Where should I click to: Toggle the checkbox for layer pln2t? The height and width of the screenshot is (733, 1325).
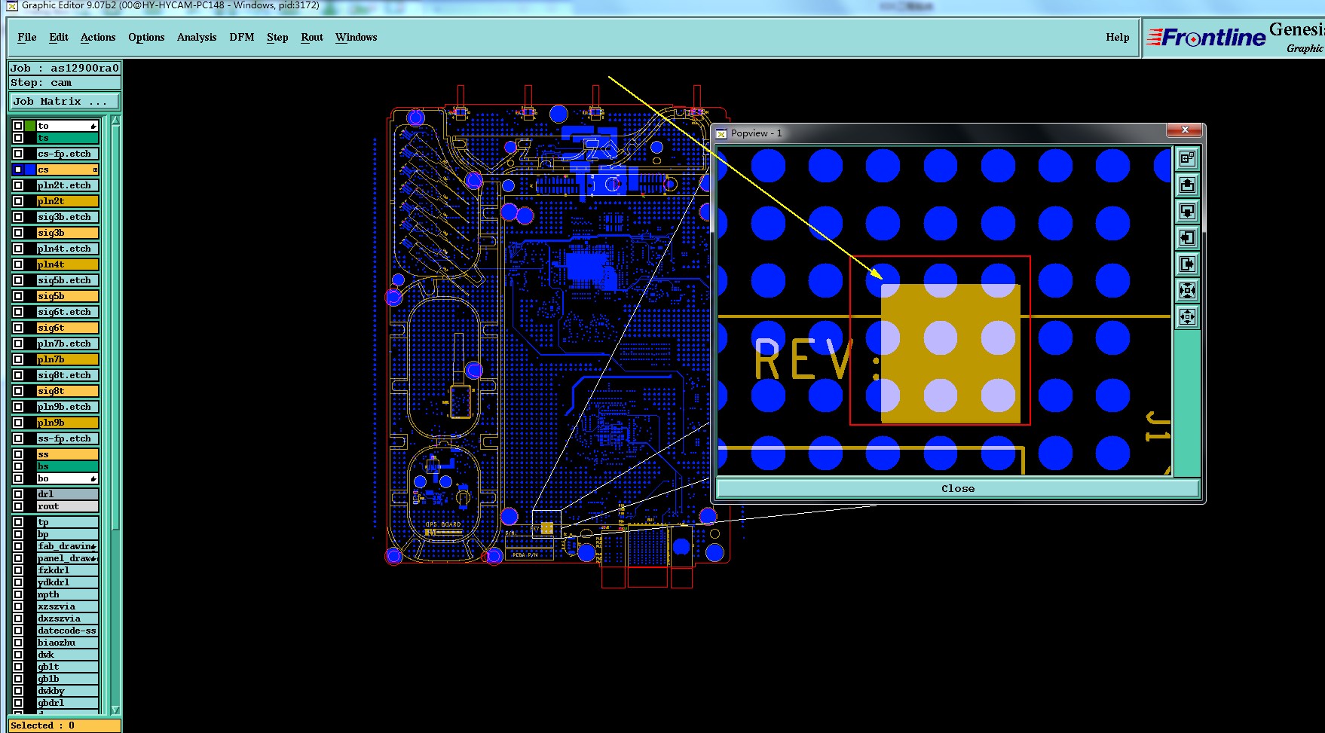tap(18, 201)
